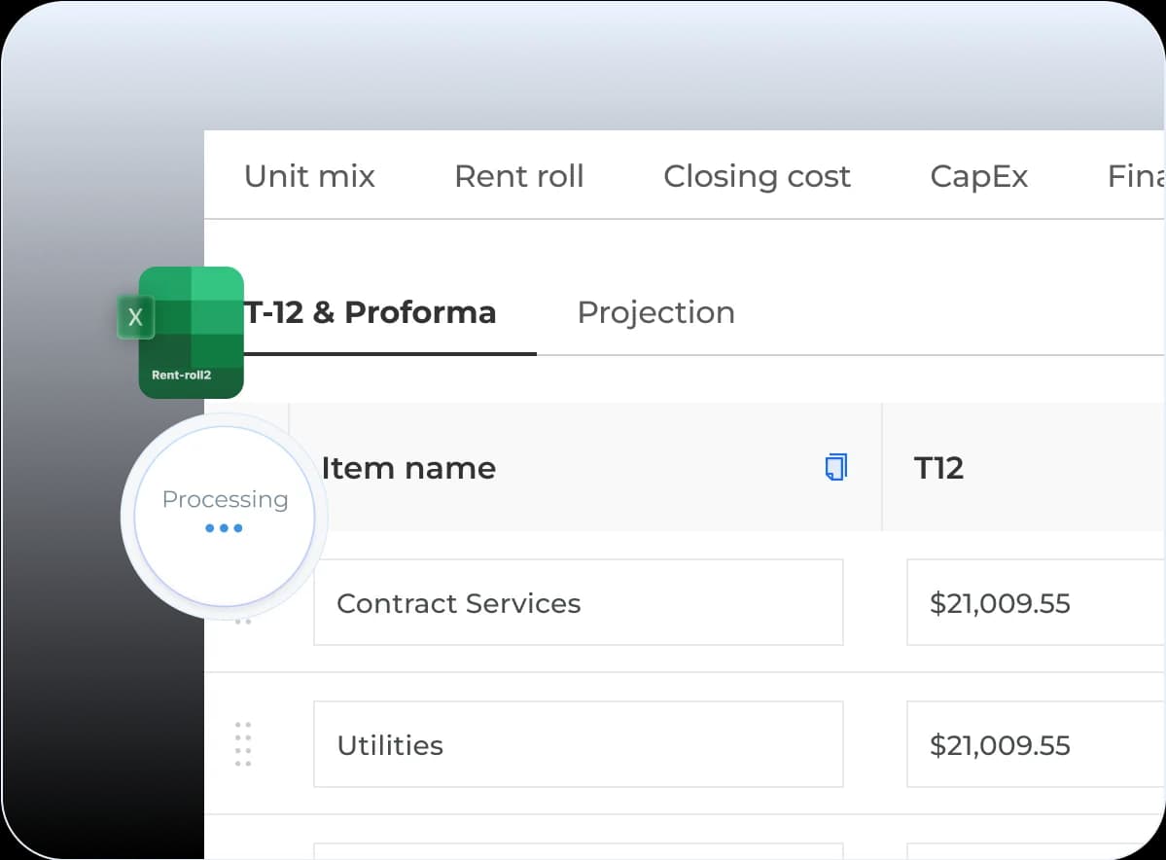Click the Item name column header
The height and width of the screenshot is (860, 1166).
click(408, 468)
